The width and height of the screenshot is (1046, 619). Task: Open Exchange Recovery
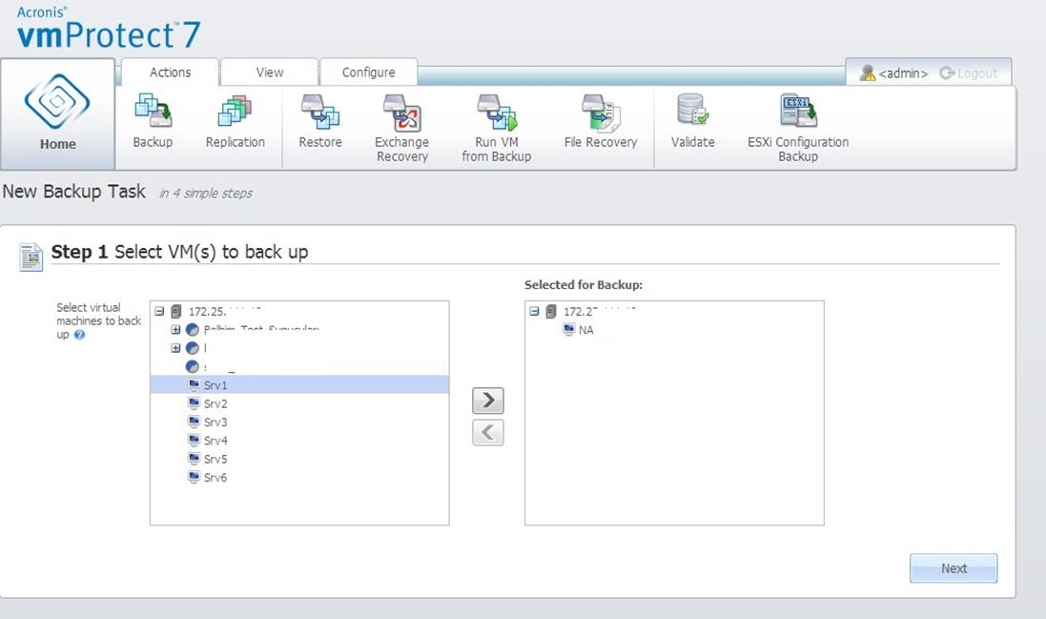pyautogui.click(x=401, y=128)
